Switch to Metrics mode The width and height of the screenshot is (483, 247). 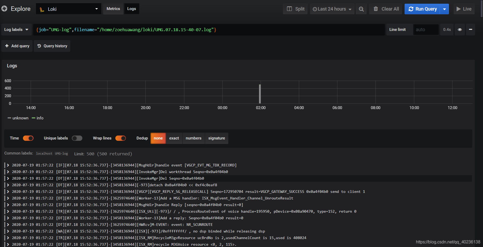click(113, 9)
